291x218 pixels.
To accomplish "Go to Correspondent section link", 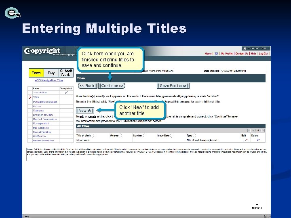I will point(41,124).
